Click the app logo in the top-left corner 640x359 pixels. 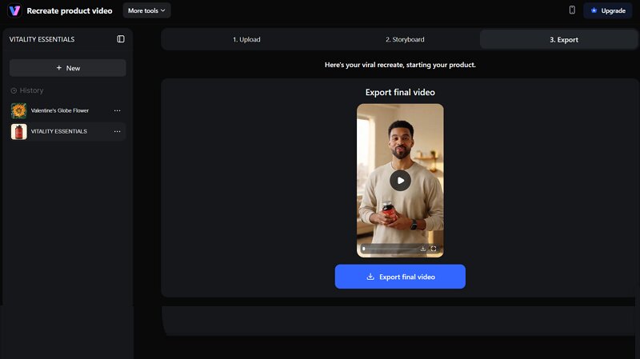[14, 10]
